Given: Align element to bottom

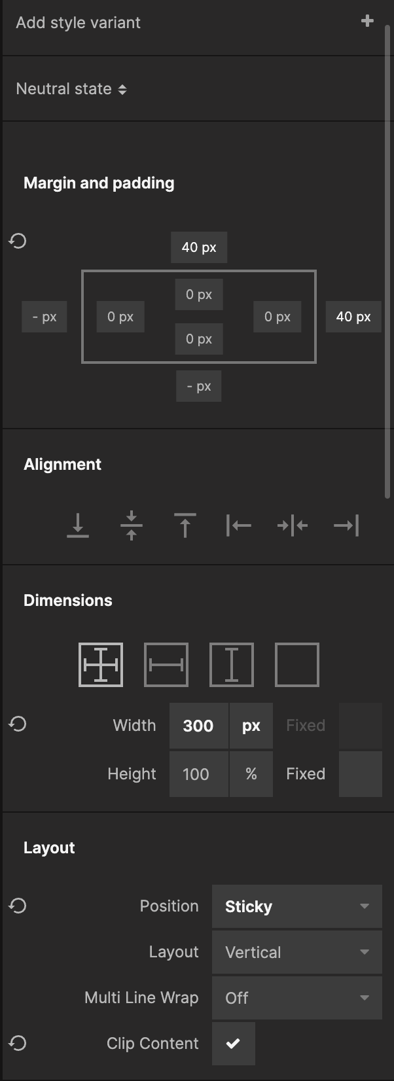Looking at the screenshot, I should tap(78, 525).
